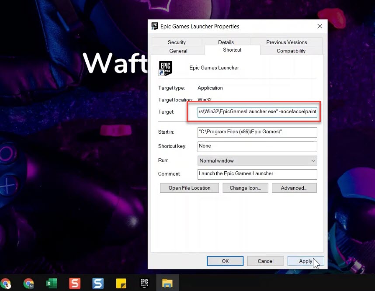The image size is (375, 291).
Task: Click the "Application" target type text
Action: coord(210,88)
